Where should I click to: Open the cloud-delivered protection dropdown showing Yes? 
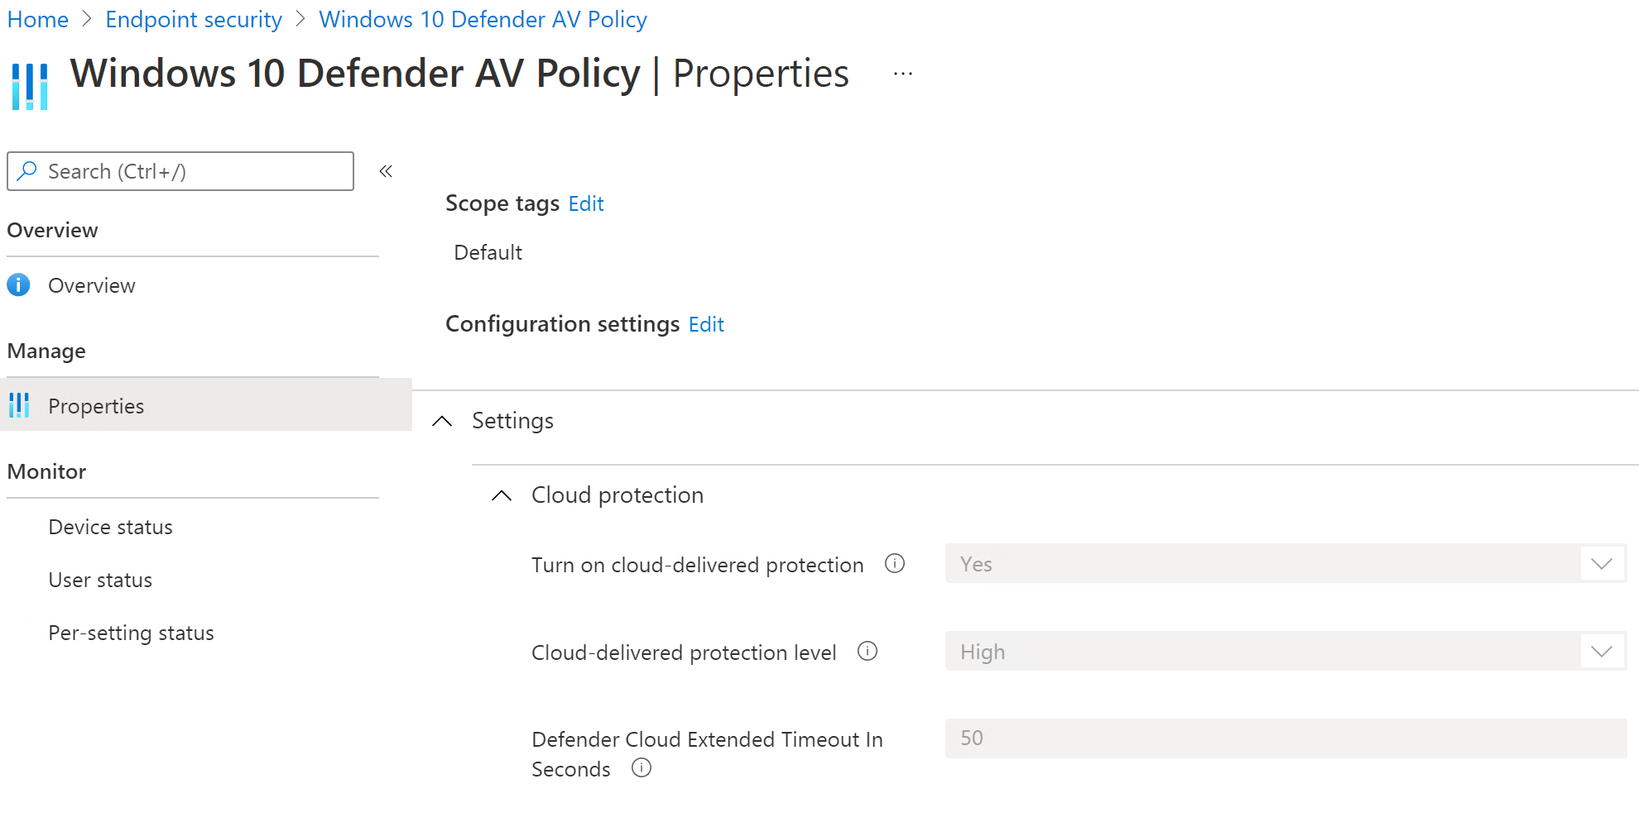pos(1601,563)
